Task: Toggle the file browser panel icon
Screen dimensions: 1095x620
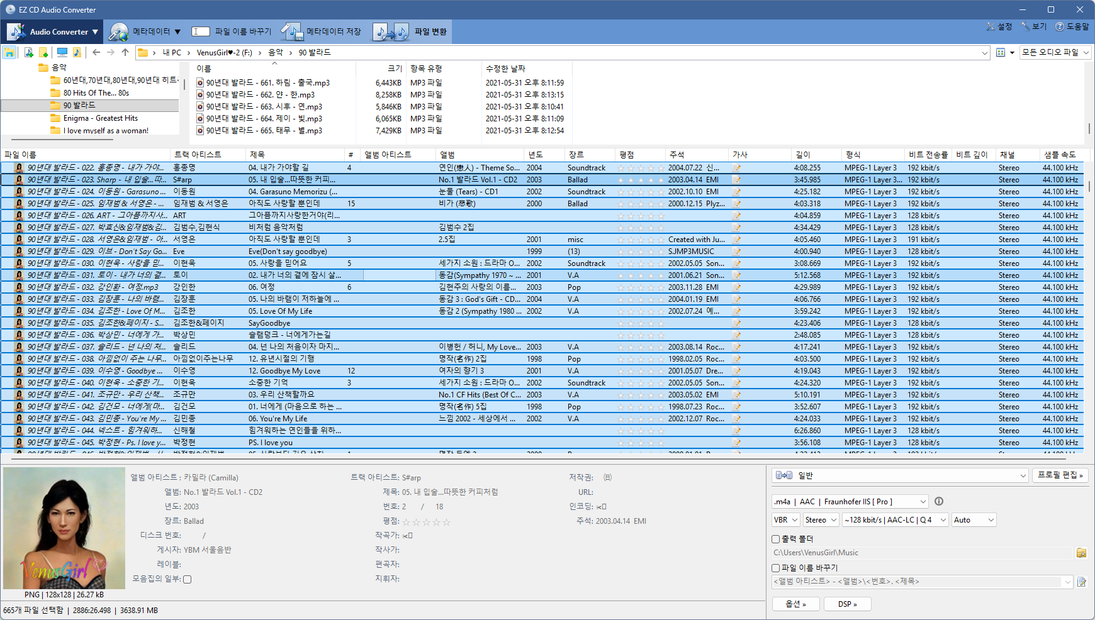Action: pyautogui.click(x=9, y=52)
